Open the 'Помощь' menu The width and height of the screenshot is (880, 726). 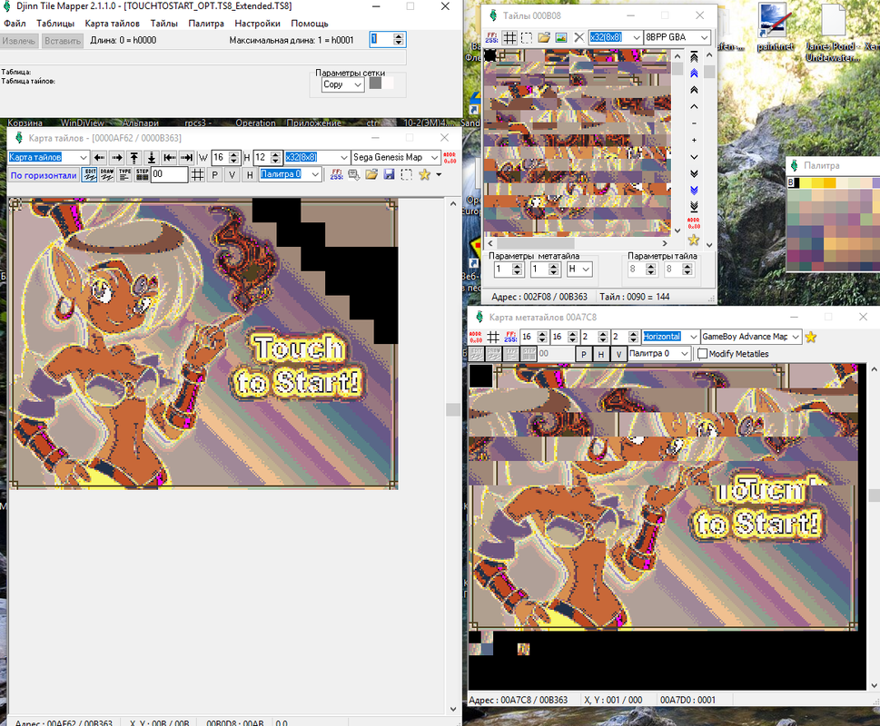tap(310, 24)
